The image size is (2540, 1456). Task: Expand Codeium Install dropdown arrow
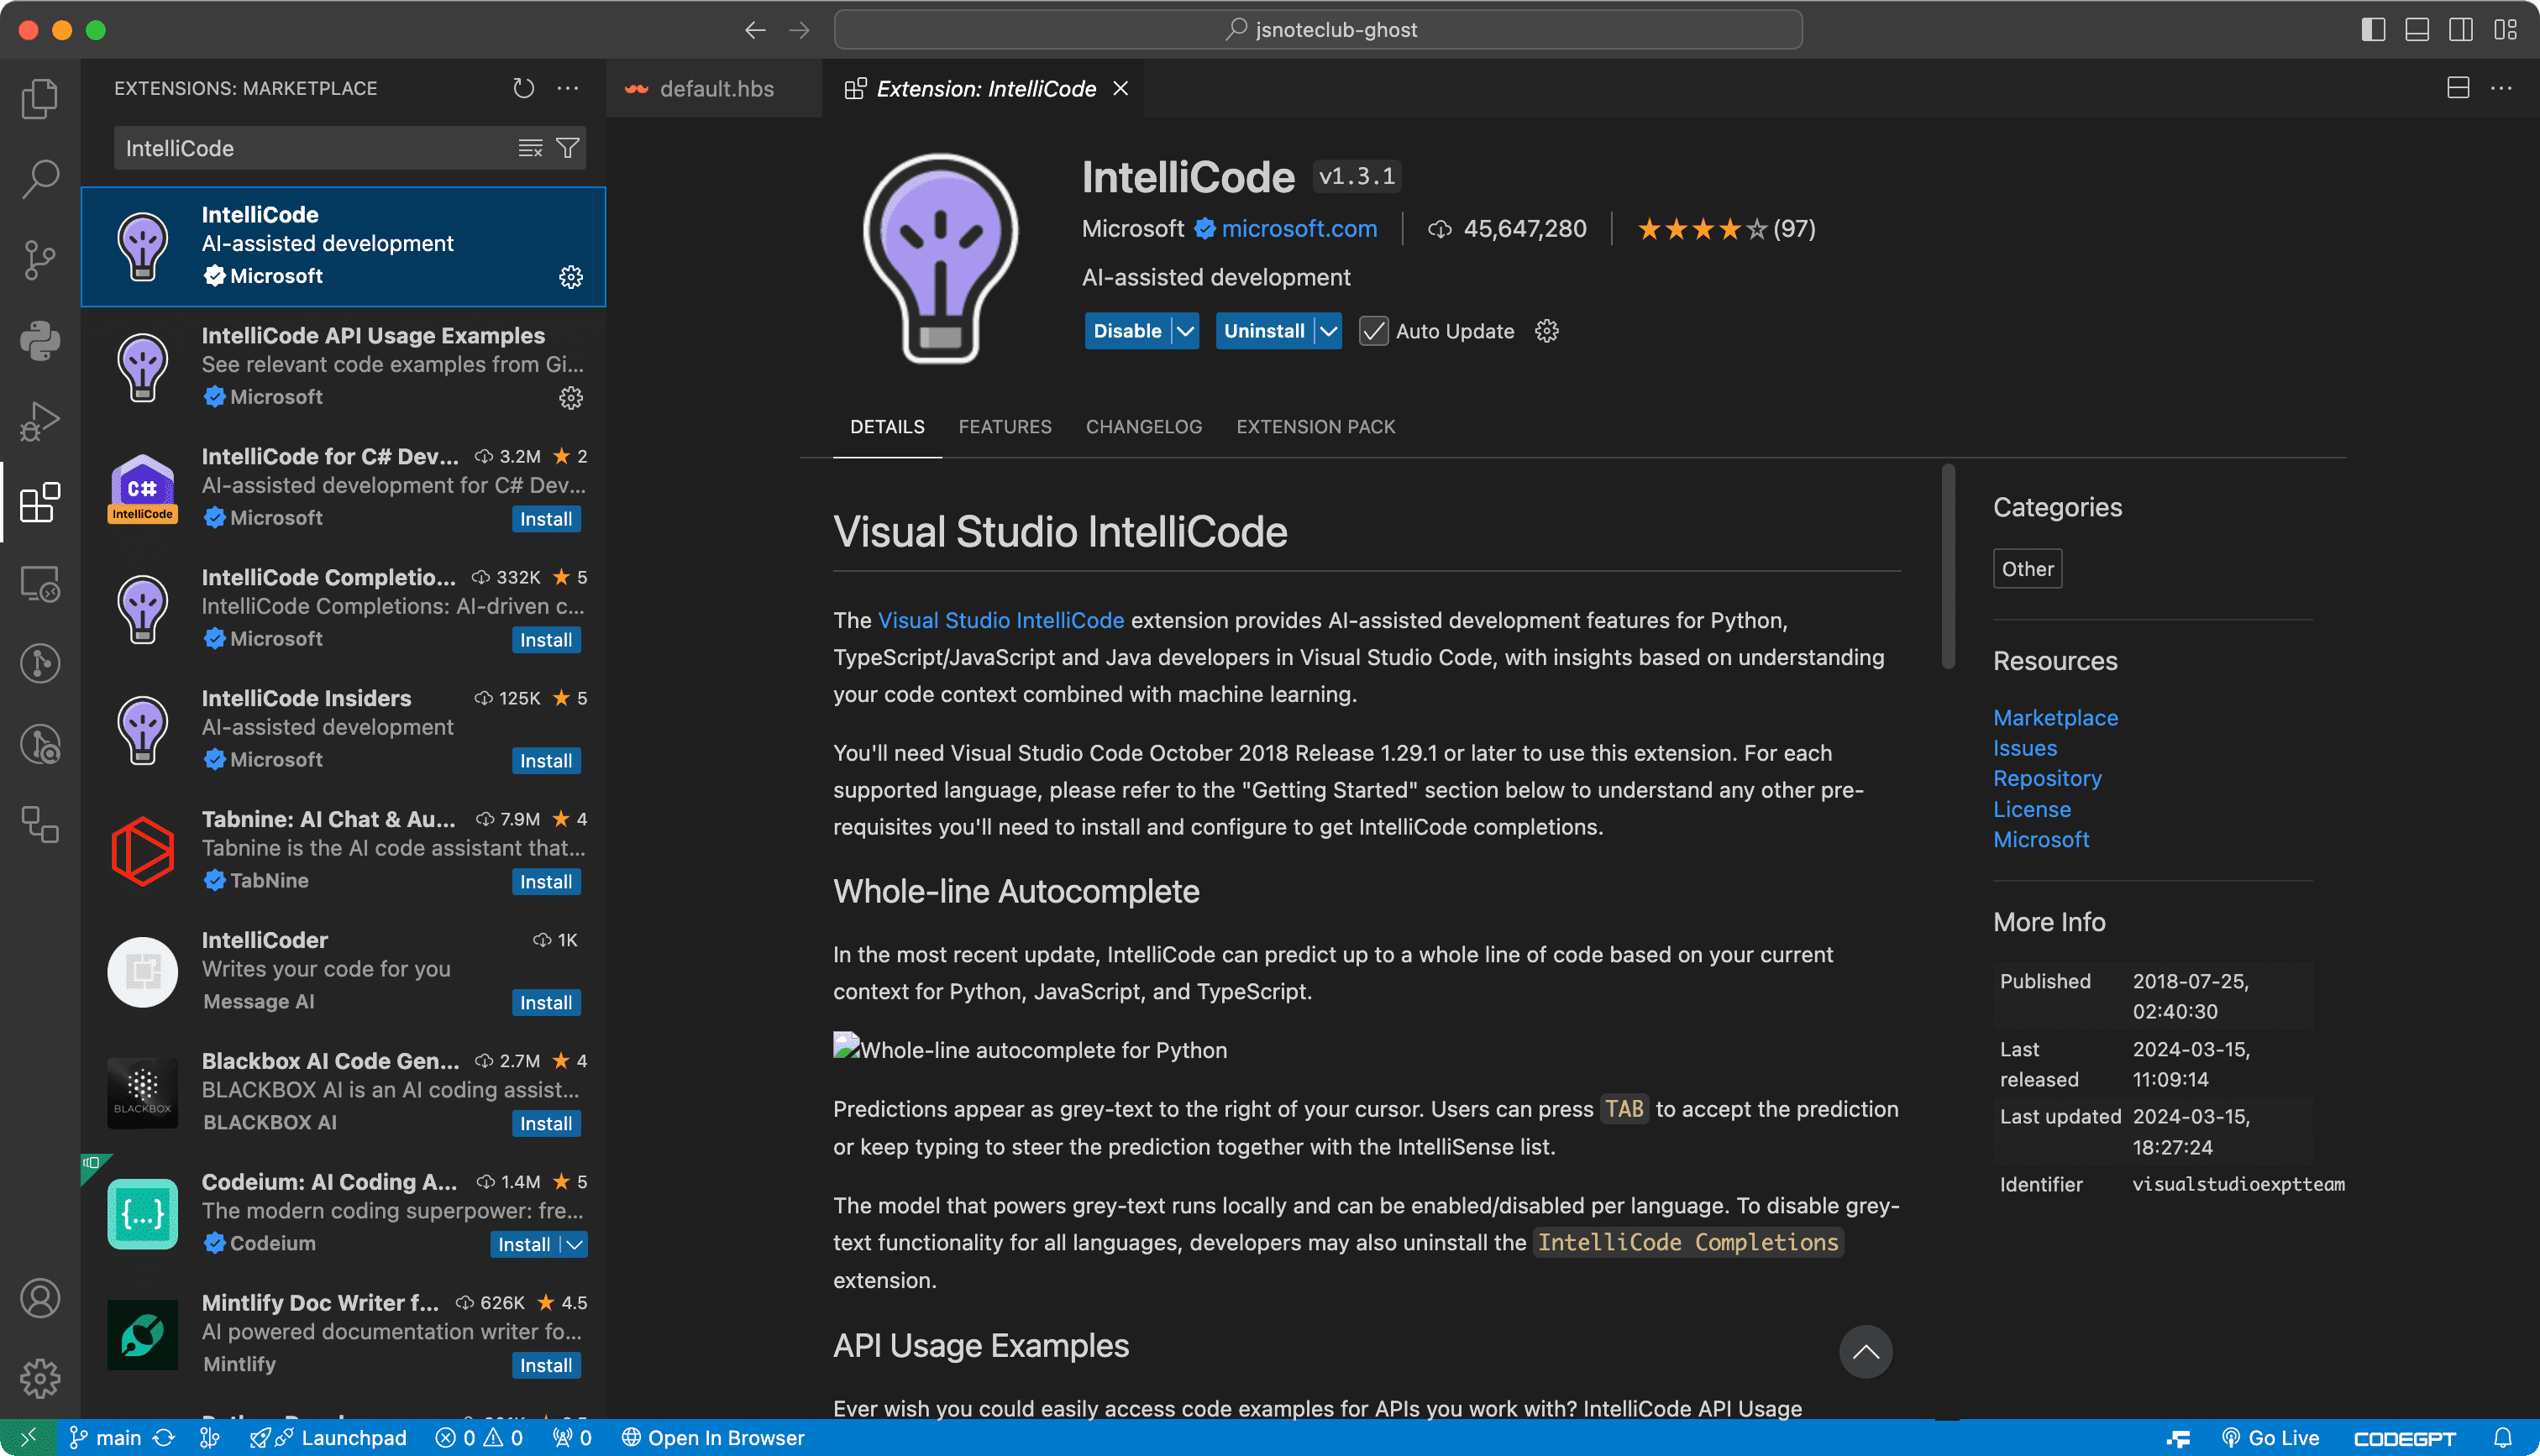[x=573, y=1244]
